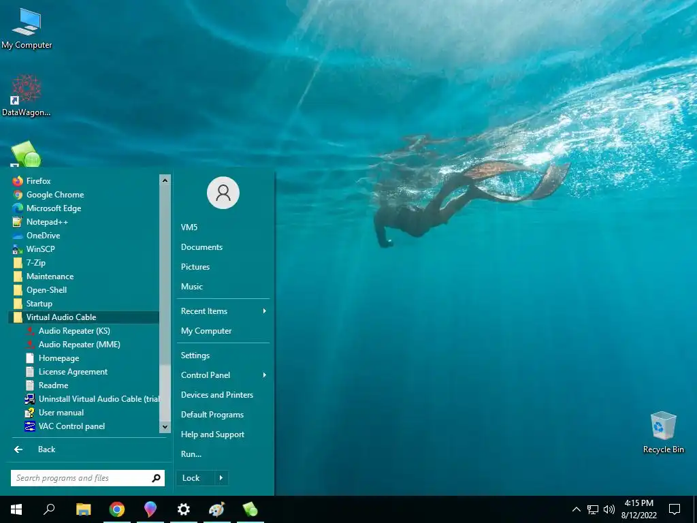Click the magnifier icon in search box

click(156, 478)
